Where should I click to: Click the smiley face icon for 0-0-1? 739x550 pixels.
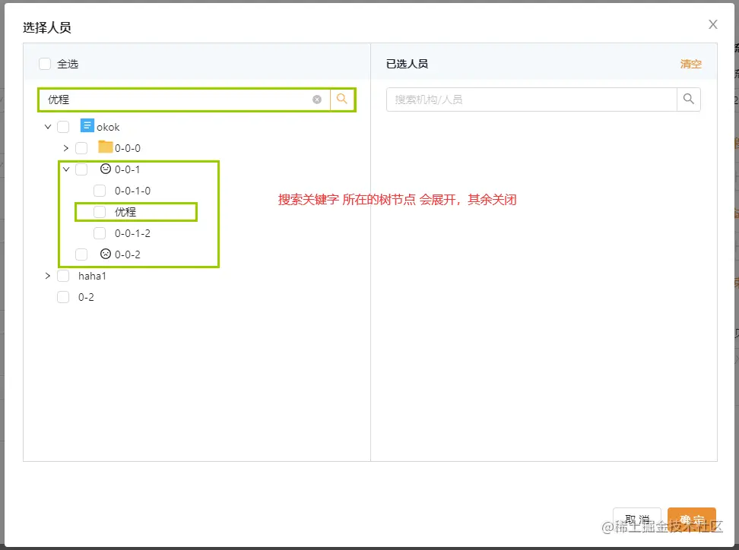pyautogui.click(x=106, y=168)
